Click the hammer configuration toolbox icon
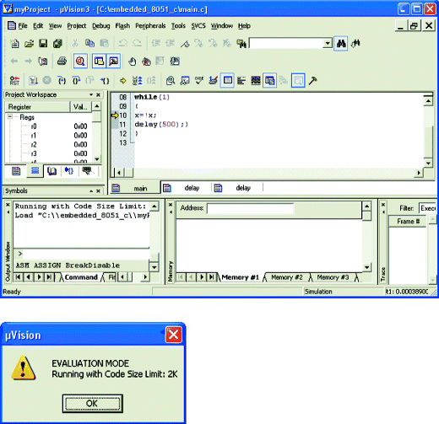439x424 pixels. pyautogui.click(x=312, y=81)
